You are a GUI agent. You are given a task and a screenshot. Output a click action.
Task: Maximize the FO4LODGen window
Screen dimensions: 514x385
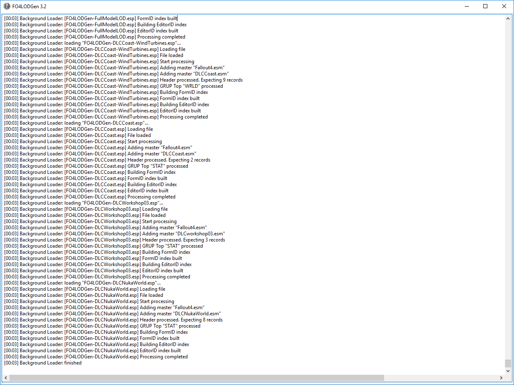pos(485,6)
